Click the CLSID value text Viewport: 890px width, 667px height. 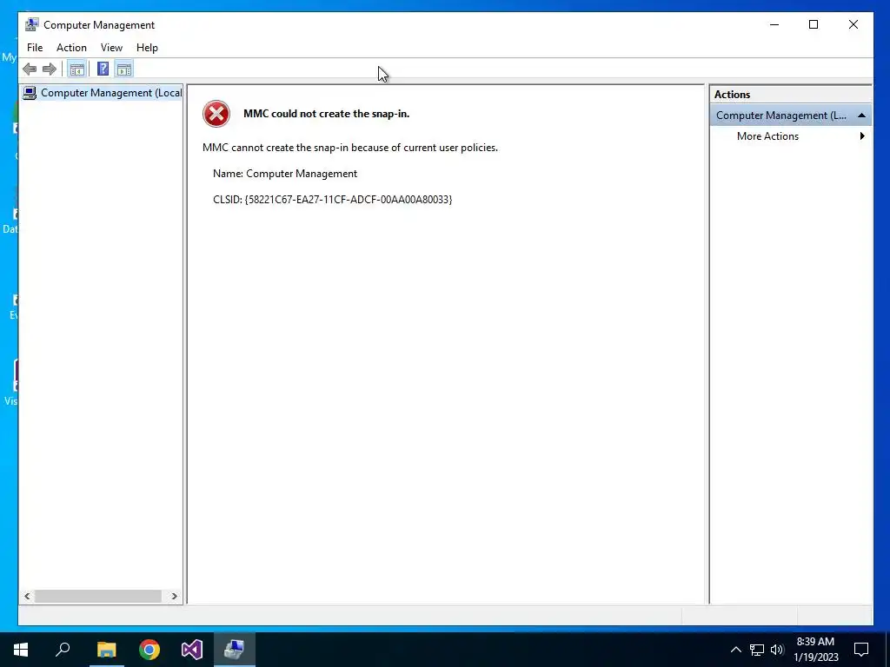click(x=349, y=200)
